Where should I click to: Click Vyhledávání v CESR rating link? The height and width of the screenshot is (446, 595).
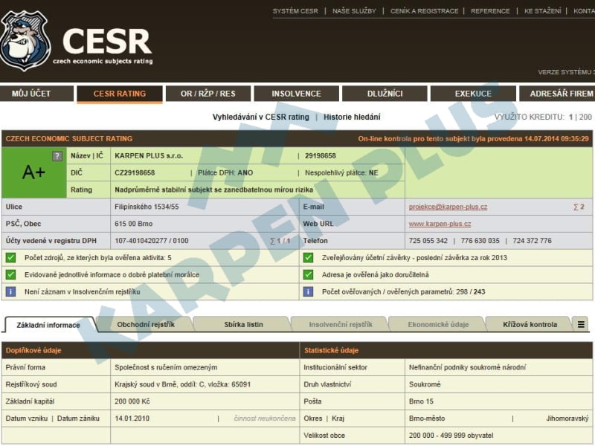[x=261, y=117]
